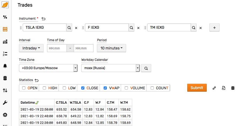This screenshot has height=126, width=238.
Task: Uncheck the VWAP statistic
Action: click(105, 88)
